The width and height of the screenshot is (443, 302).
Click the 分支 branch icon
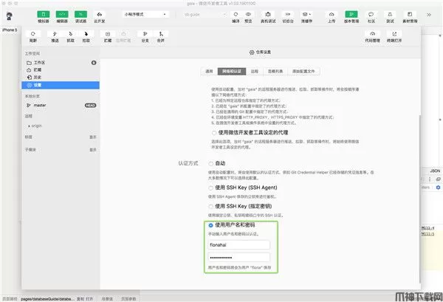(145, 34)
